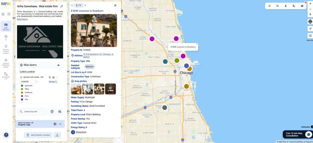The image size is (313, 143).
Task: Click the table view icon in Property Type bar
Action: click(x=55, y=124)
